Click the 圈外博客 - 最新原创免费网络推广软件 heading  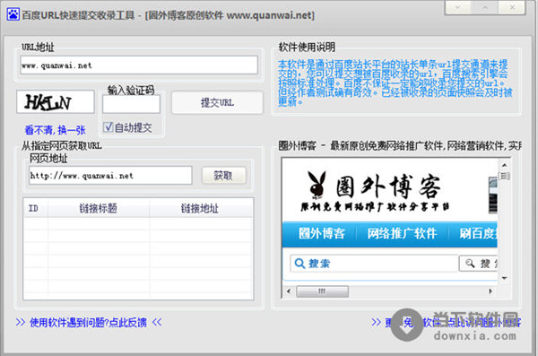[400, 146]
